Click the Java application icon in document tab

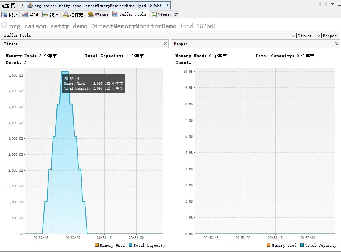[30, 5]
